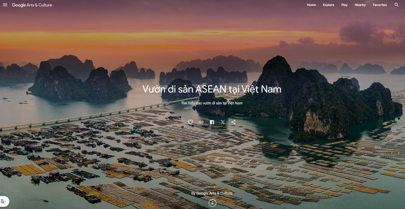Viewport: 405px width, 209px height.
Task: Open the hamburger navigation menu
Action: pyautogui.click(x=5, y=5)
